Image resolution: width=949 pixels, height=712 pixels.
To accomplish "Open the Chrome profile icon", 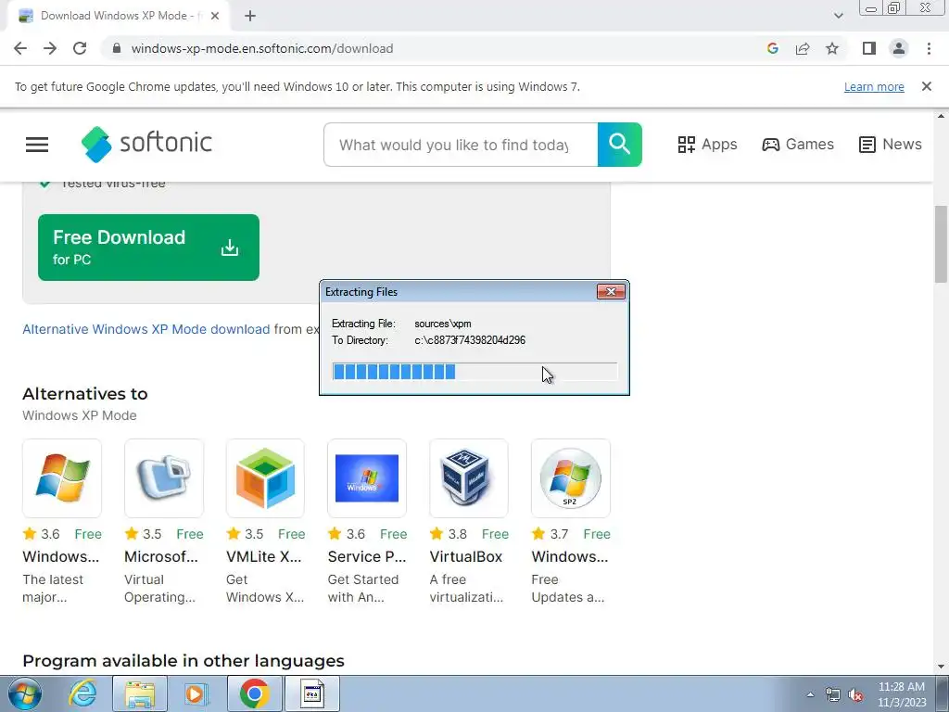I will (899, 48).
